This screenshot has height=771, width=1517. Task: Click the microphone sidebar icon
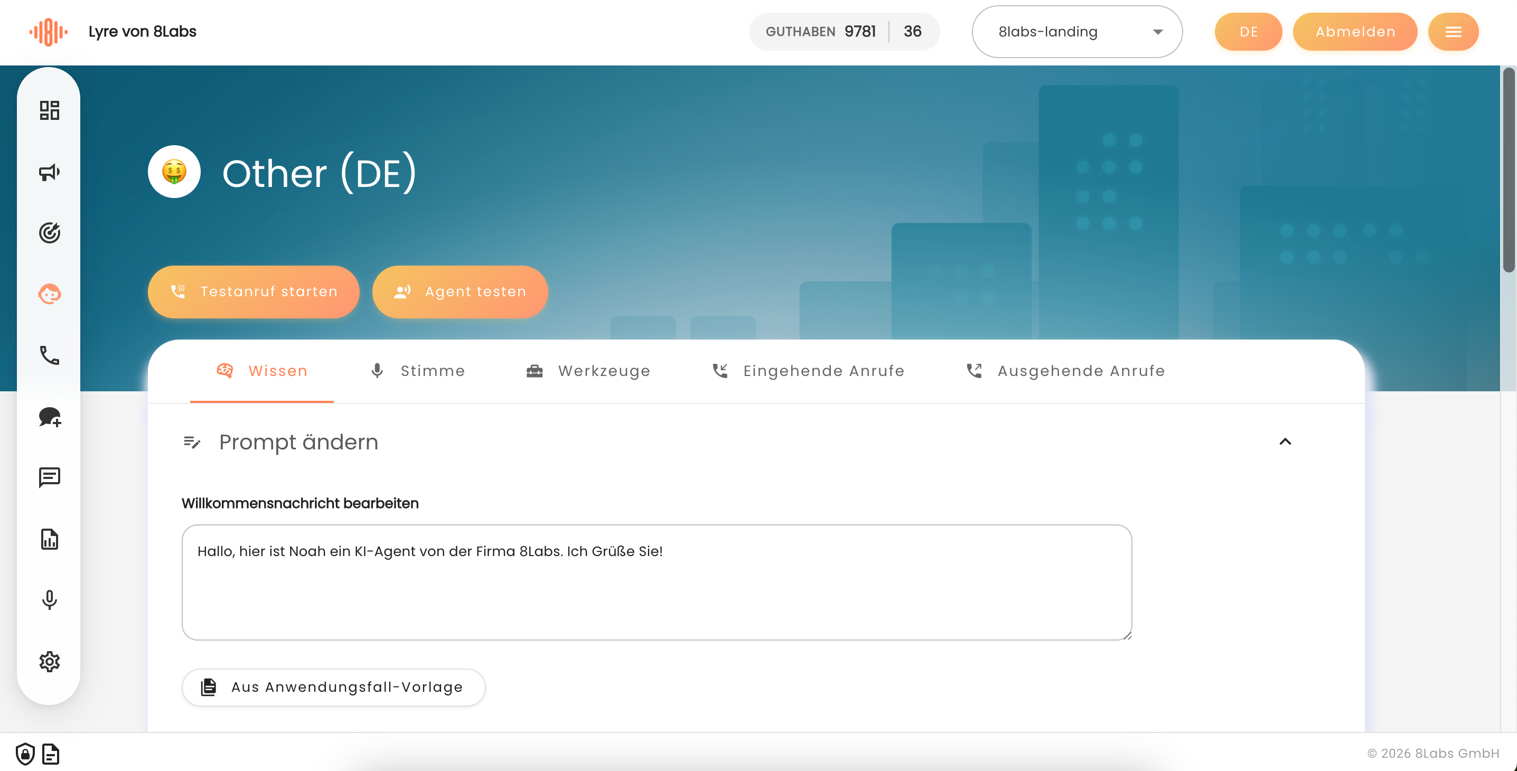[x=50, y=600]
